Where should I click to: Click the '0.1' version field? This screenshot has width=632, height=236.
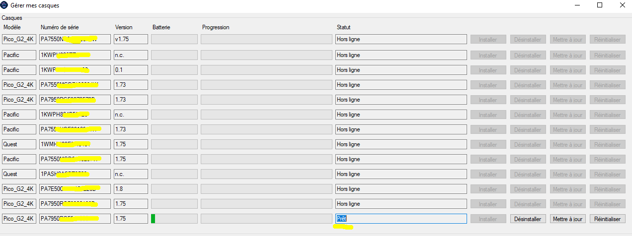(131, 70)
